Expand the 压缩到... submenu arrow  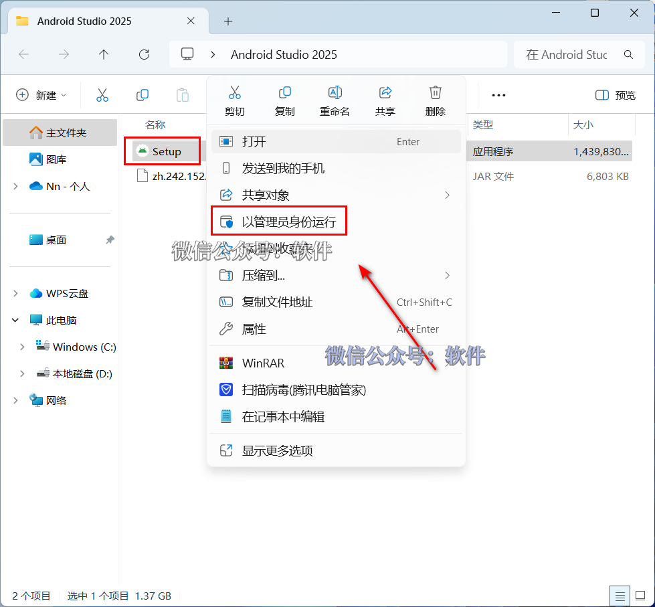tap(448, 275)
